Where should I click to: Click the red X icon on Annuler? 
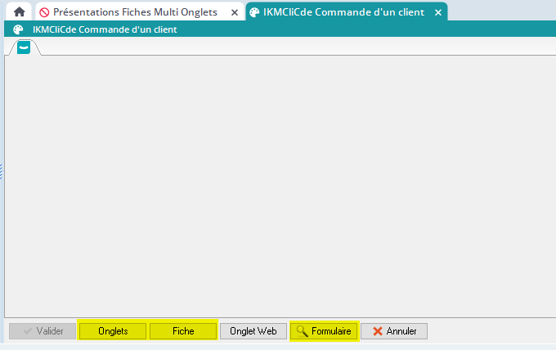click(377, 331)
